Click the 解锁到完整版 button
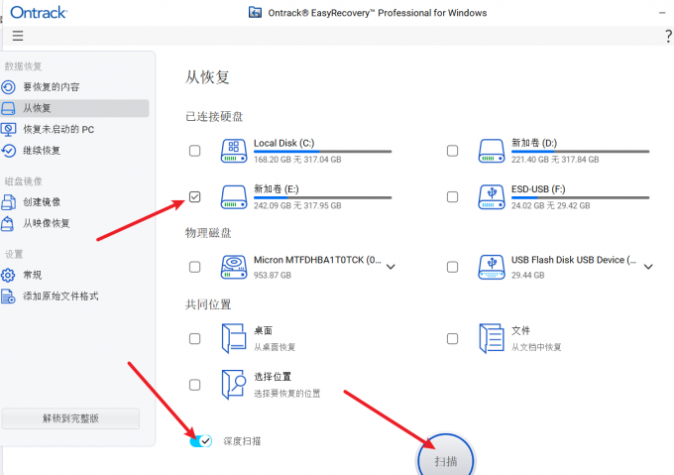674x475 pixels. click(x=70, y=418)
